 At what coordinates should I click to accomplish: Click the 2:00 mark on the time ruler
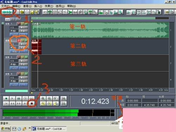click(91, 90)
